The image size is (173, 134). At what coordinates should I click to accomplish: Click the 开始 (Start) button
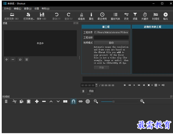[x=101, y=67]
